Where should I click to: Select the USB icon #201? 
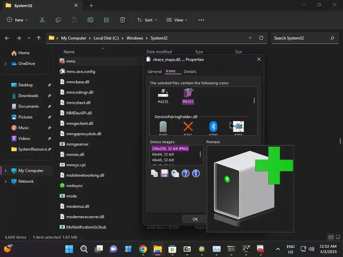click(x=238, y=128)
